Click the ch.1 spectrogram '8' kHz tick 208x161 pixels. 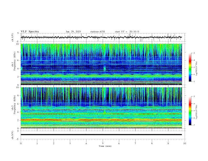18,52
